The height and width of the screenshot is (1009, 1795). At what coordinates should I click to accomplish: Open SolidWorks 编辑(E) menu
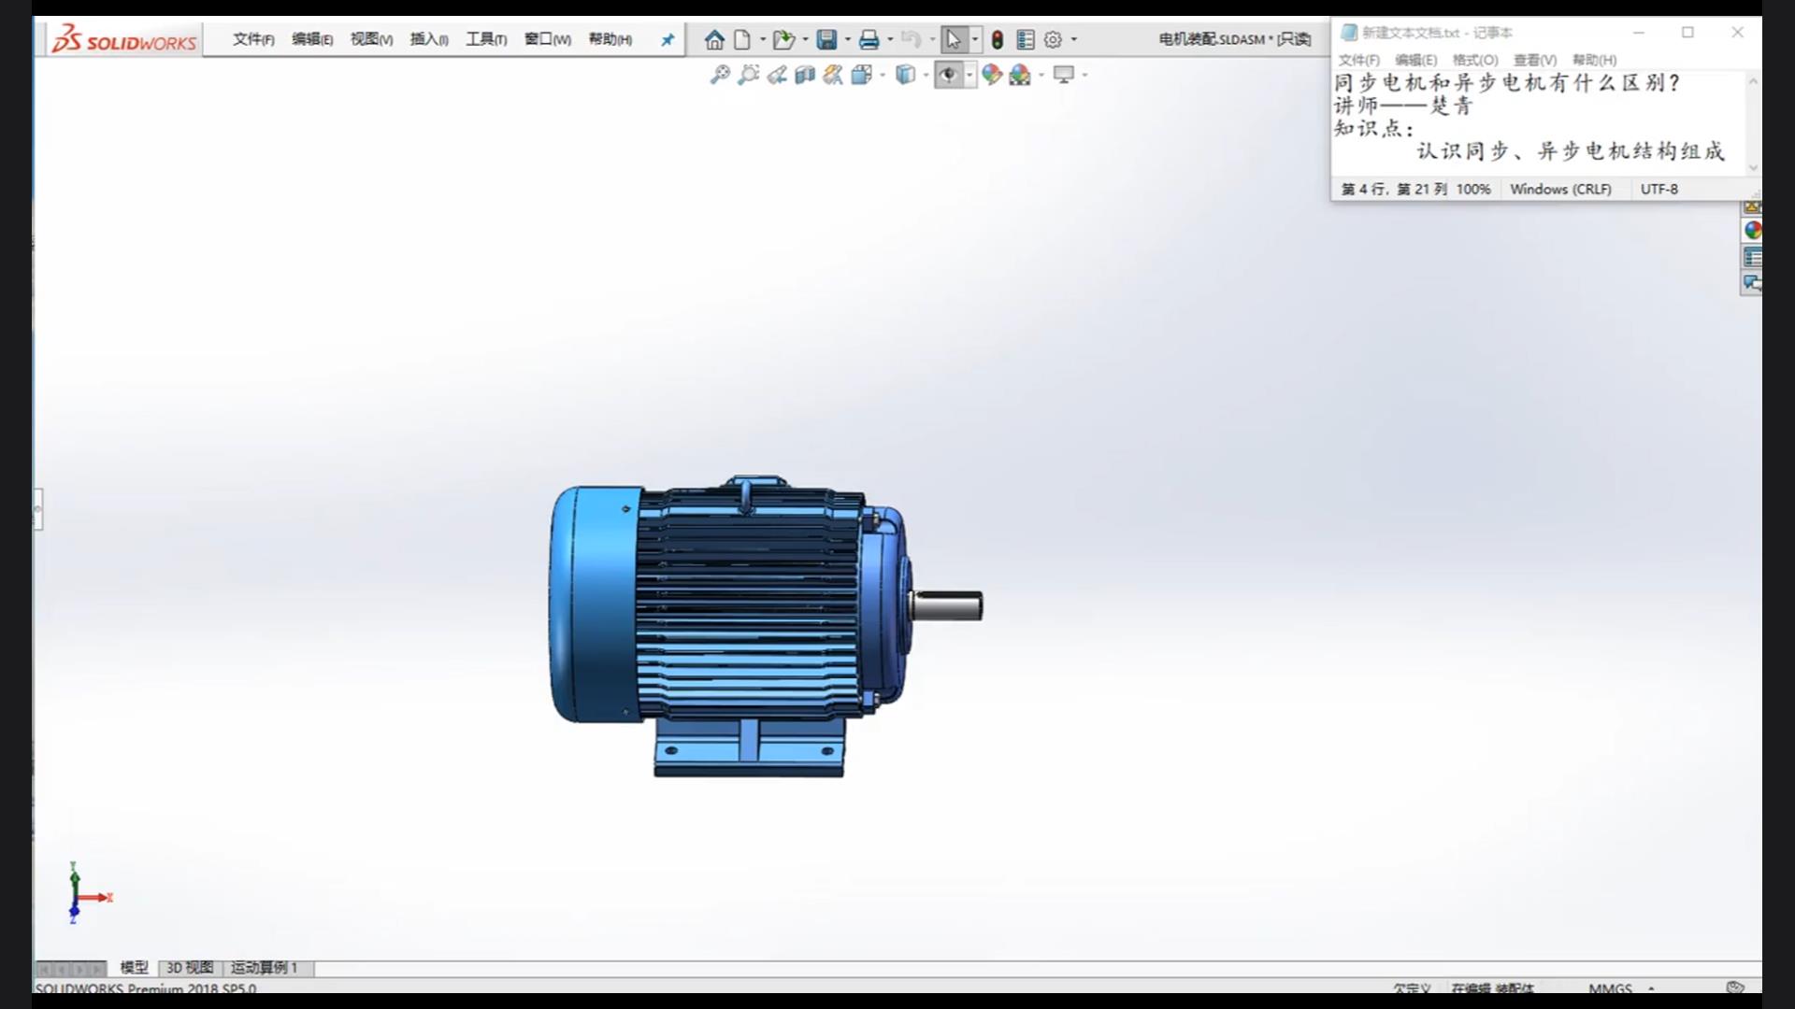[x=312, y=39]
